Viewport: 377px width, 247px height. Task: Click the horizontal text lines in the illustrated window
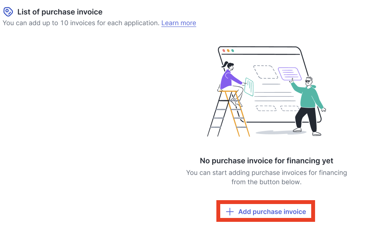coord(275,96)
